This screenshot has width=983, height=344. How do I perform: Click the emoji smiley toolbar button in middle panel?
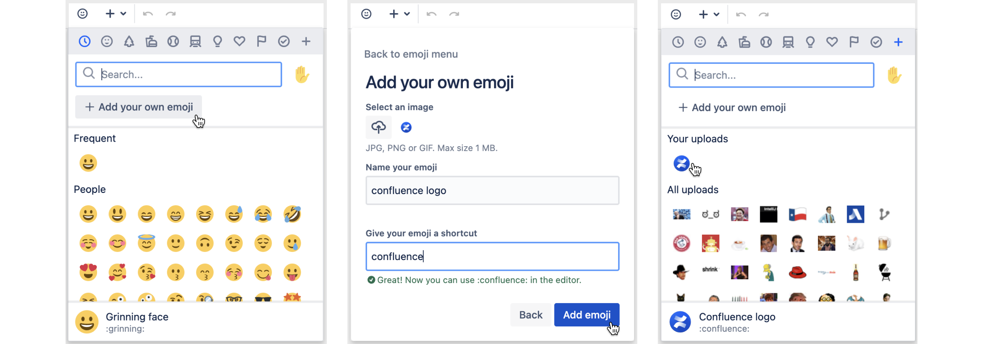point(367,14)
